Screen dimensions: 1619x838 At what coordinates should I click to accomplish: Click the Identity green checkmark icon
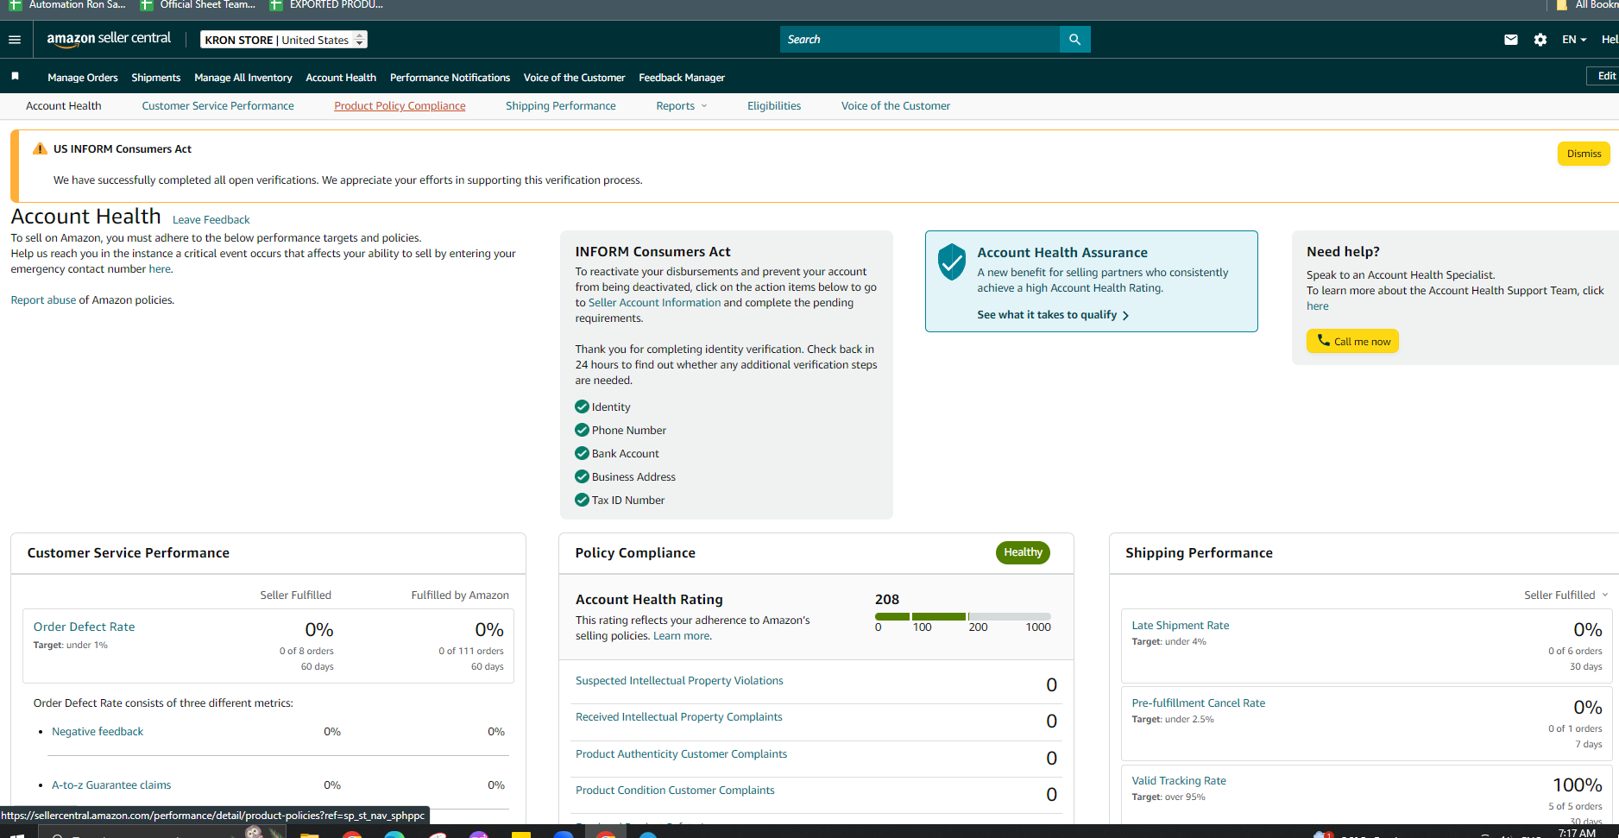click(582, 406)
